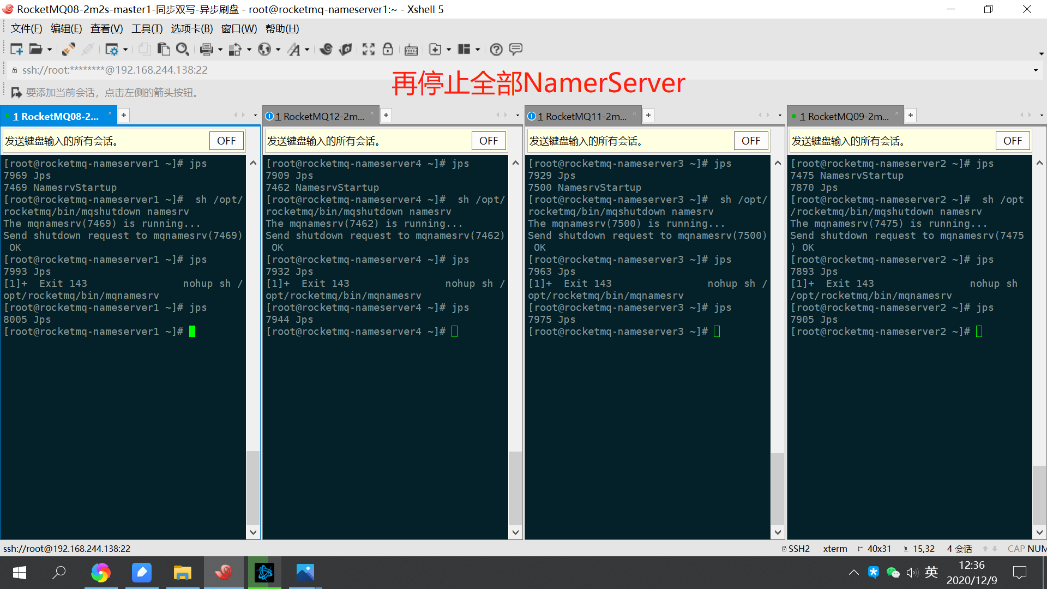Expand Print icon dropdown arrow
This screenshot has height=589, width=1047.
coord(220,50)
